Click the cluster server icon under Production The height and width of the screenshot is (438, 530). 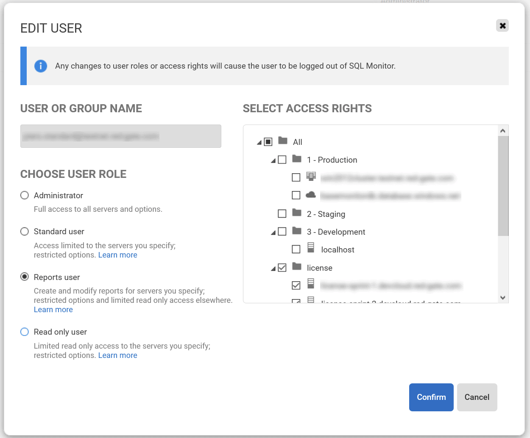click(311, 177)
